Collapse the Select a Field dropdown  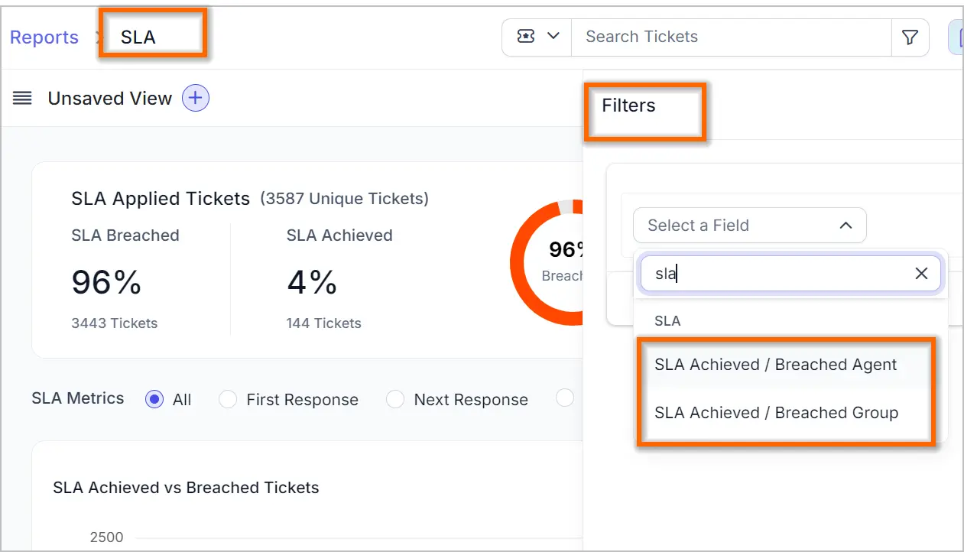coord(749,226)
